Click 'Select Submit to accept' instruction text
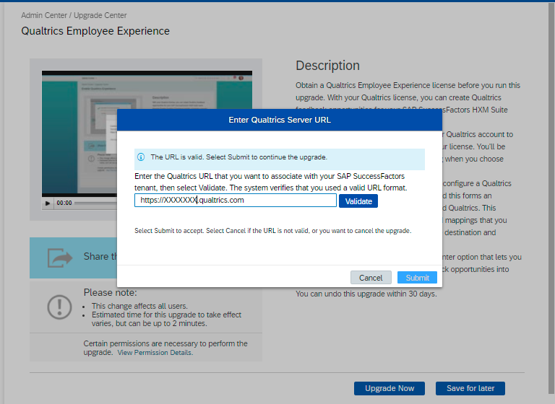The height and width of the screenshot is (404, 555). click(273, 230)
